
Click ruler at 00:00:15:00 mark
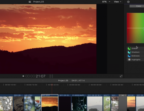click(x=32, y=85)
